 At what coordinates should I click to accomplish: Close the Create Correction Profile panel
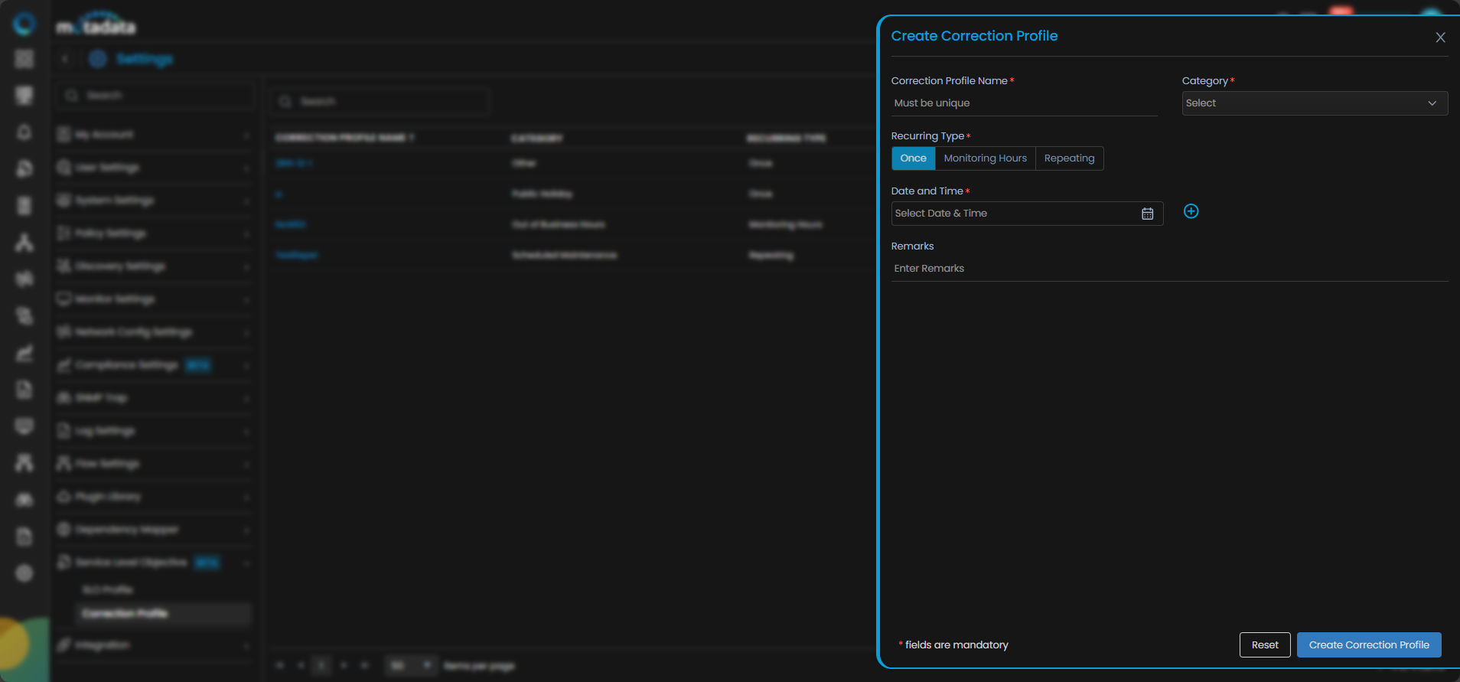(x=1439, y=38)
